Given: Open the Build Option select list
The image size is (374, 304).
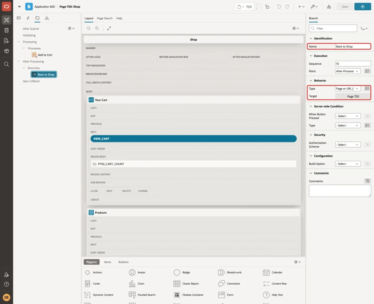Looking at the screenshot, I should pyautogui.click(x=348, y=164).
